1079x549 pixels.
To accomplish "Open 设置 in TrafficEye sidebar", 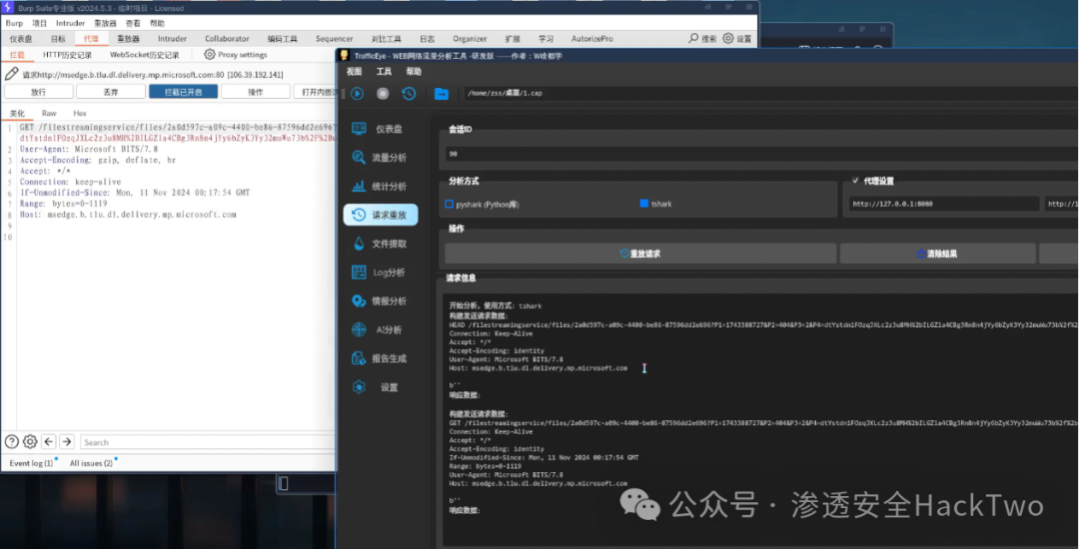I will coord(381,387).
